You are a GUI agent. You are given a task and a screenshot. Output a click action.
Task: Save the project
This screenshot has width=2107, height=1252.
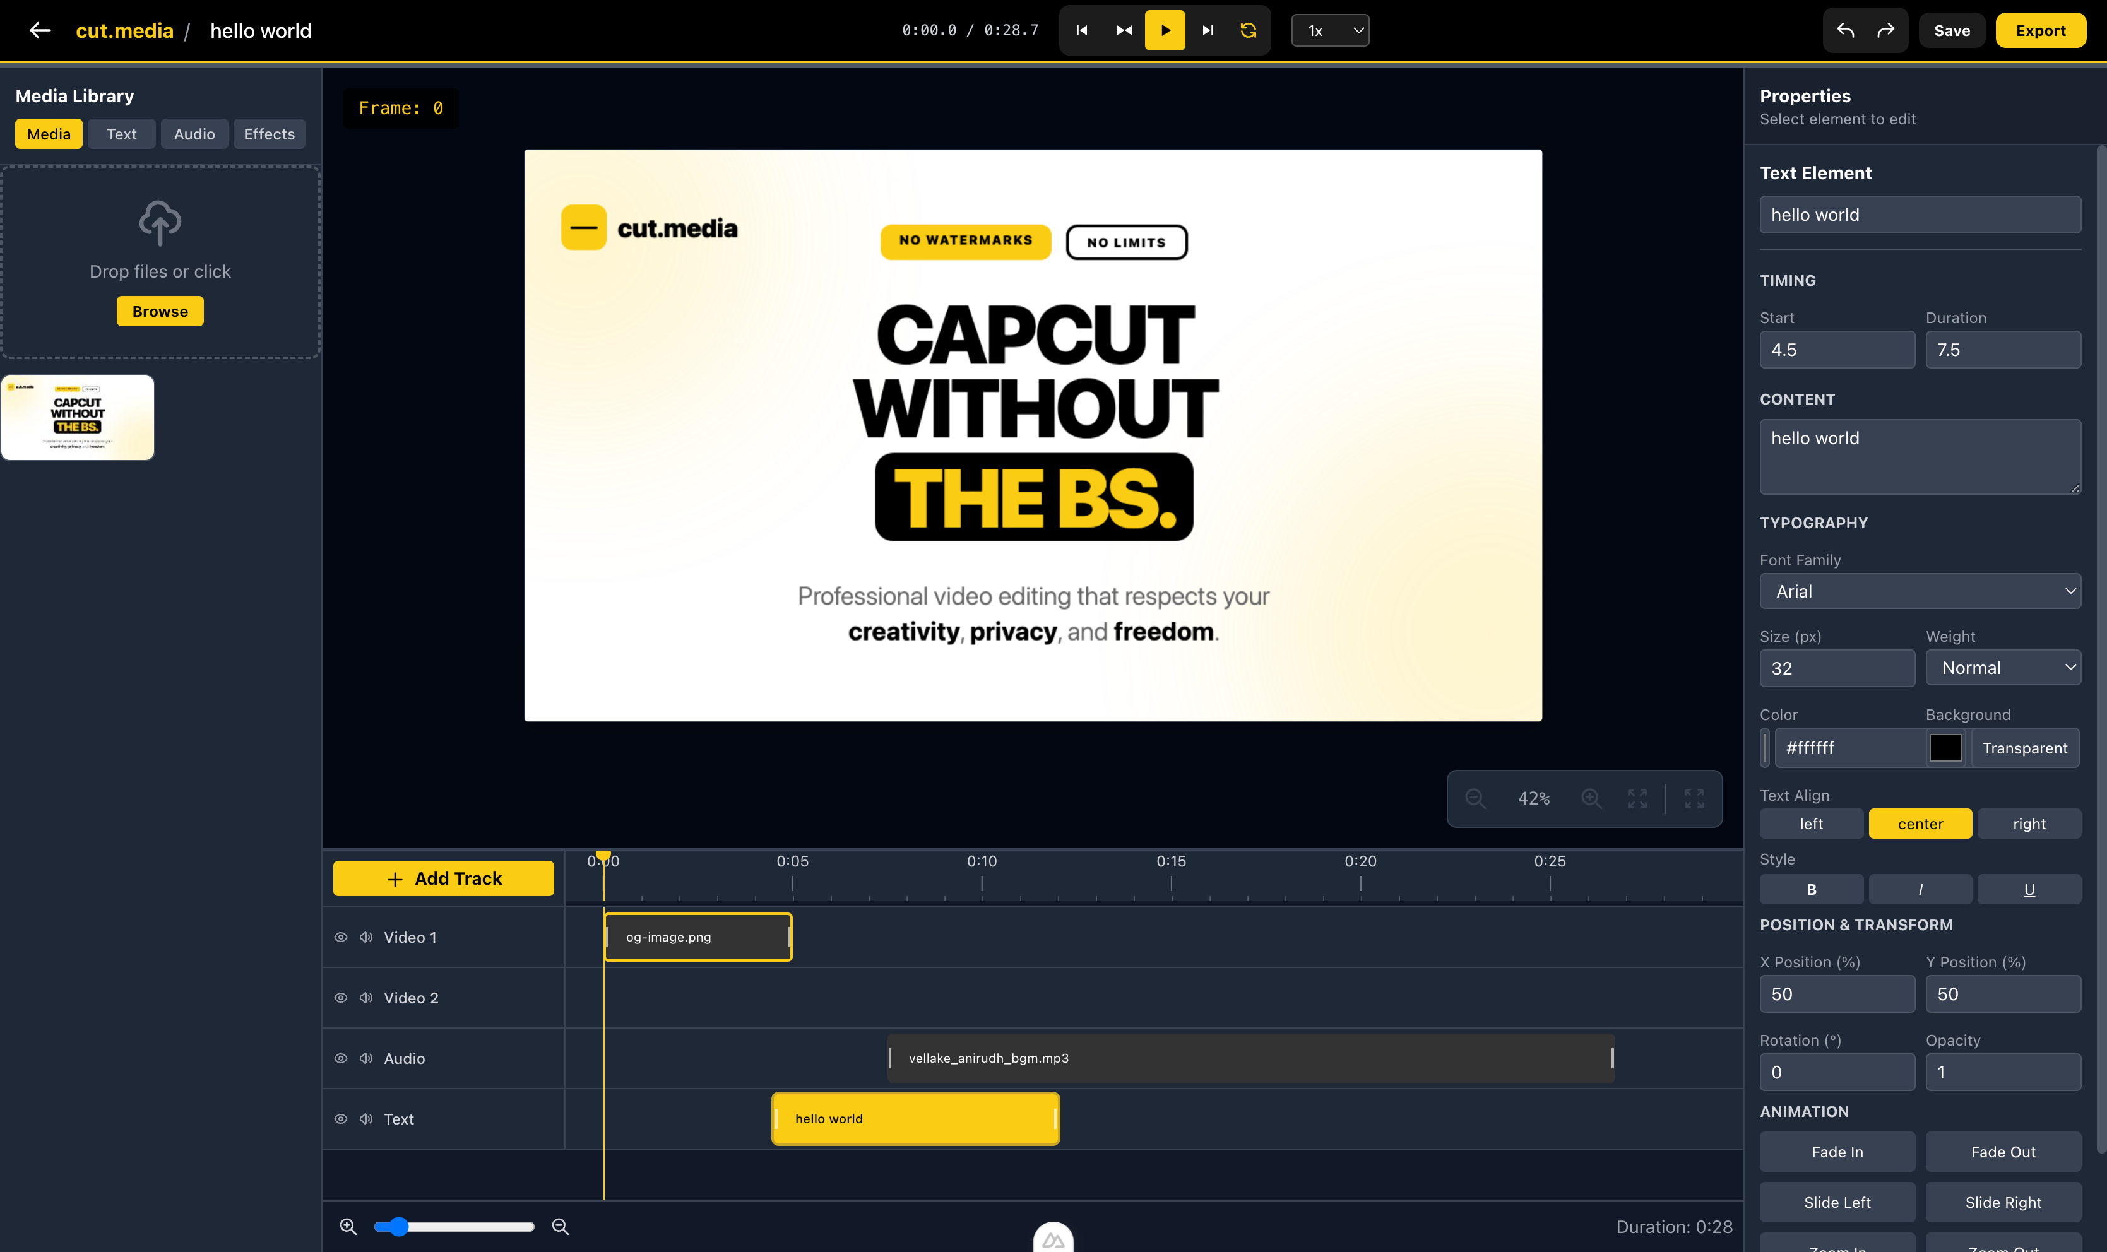[x=1952, y=30]
